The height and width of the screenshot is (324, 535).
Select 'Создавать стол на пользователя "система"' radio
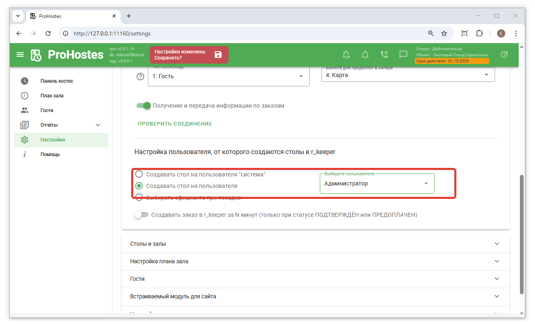139,174
